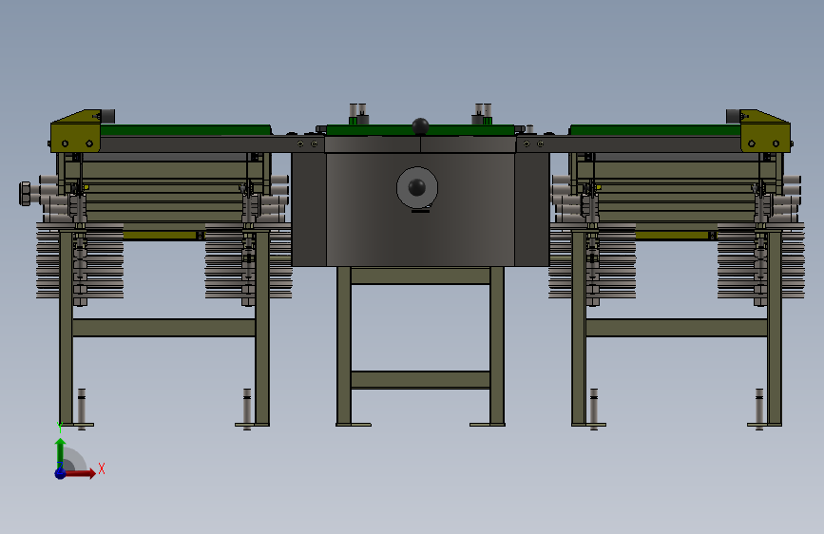Image resolution: width=824 pixels, height=534 pixels.
Task: Select the gray motor beside the left yellow bracket
Action: 107,116
